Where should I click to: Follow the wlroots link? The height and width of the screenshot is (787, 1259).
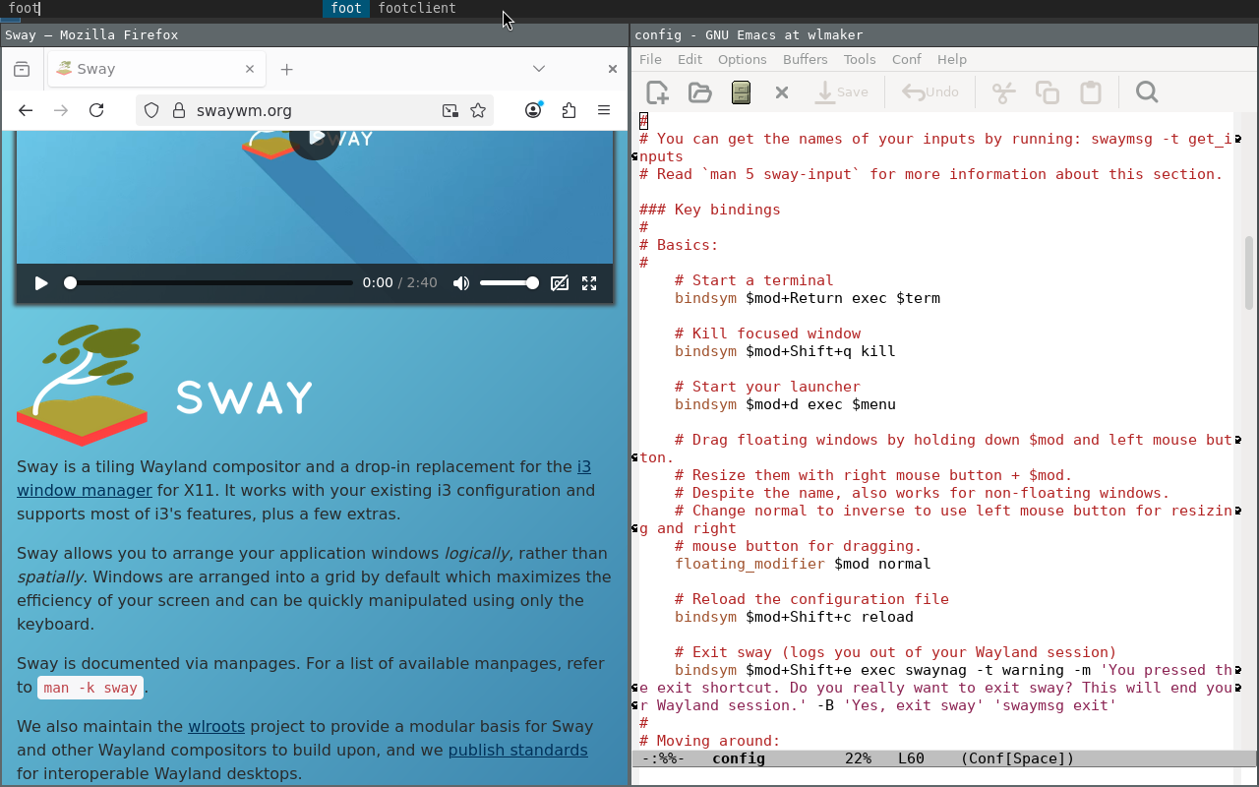(x=215, y=726)
